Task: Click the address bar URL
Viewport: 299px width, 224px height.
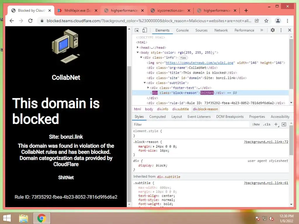Action: [149, 21]
